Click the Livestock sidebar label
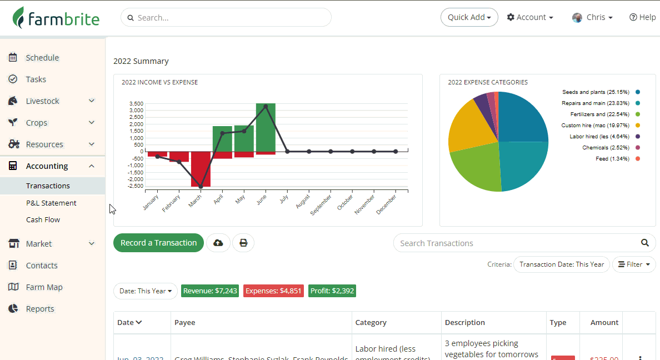660x360 pixels. point(43,101)
